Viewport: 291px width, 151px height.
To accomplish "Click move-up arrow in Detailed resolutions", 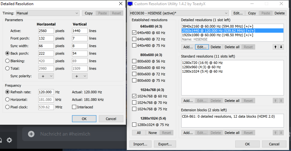I will [275, 47].
